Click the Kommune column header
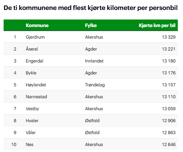 pyautogui.click(x=37, y=25)
